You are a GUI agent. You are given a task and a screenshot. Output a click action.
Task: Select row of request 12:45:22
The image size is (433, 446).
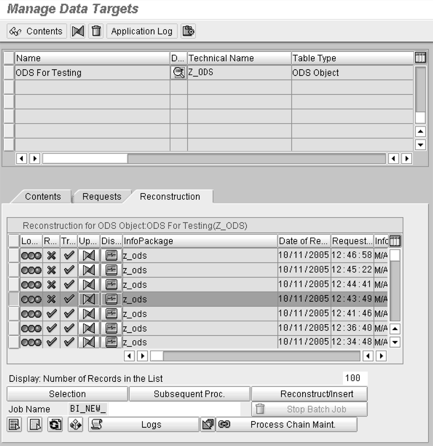click(x=13, y=270)
